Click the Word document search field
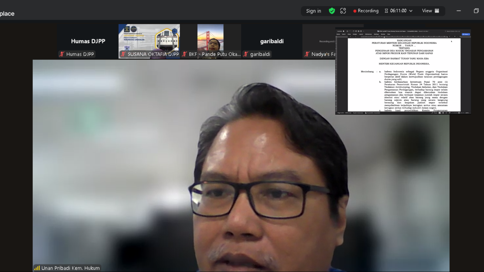The height and width of the screenshot is (272, 484). [x=453, y=31]
